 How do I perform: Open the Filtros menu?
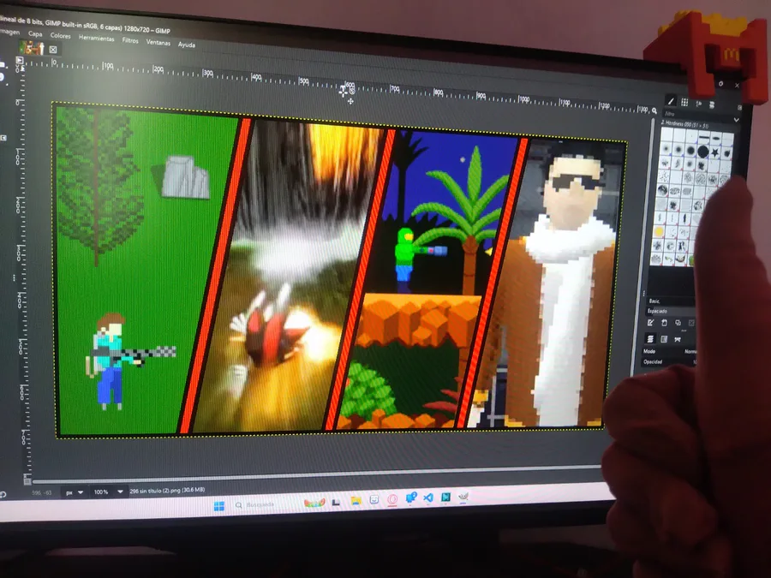130,40
